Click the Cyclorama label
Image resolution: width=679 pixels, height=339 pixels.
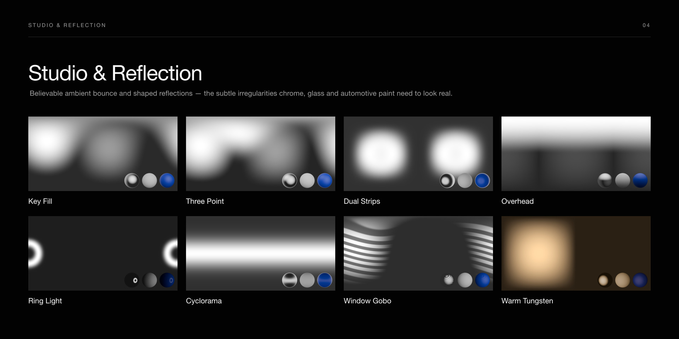tap(204, 301)
